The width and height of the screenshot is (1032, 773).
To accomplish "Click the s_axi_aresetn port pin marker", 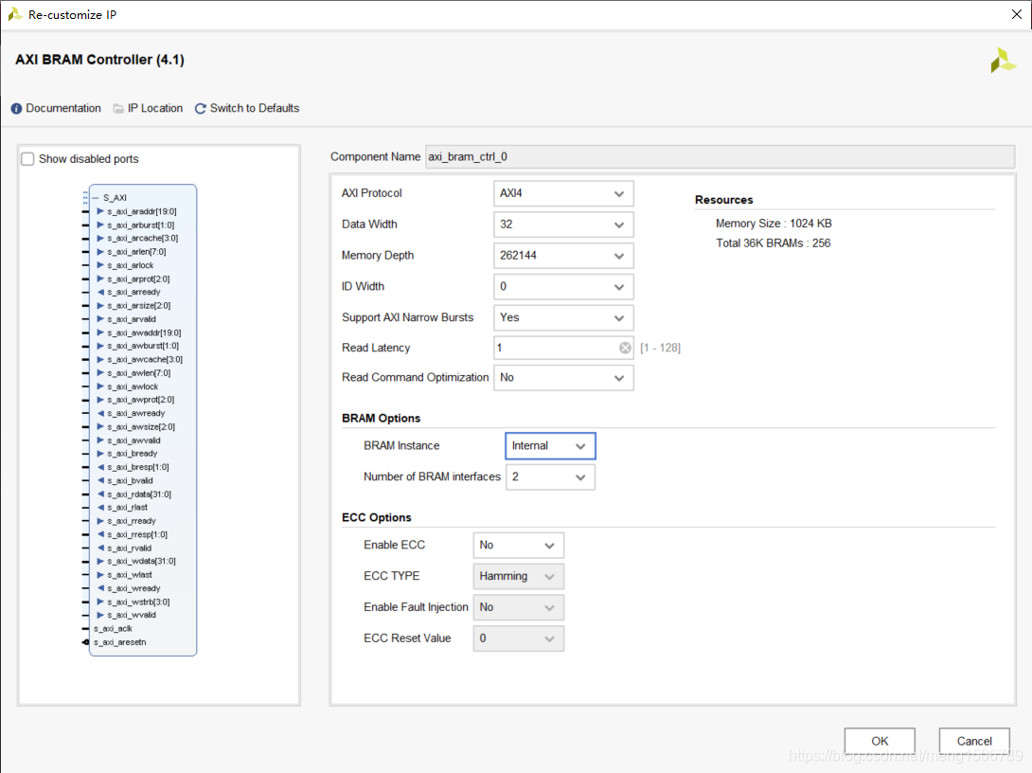I will (x=85, y=642).
